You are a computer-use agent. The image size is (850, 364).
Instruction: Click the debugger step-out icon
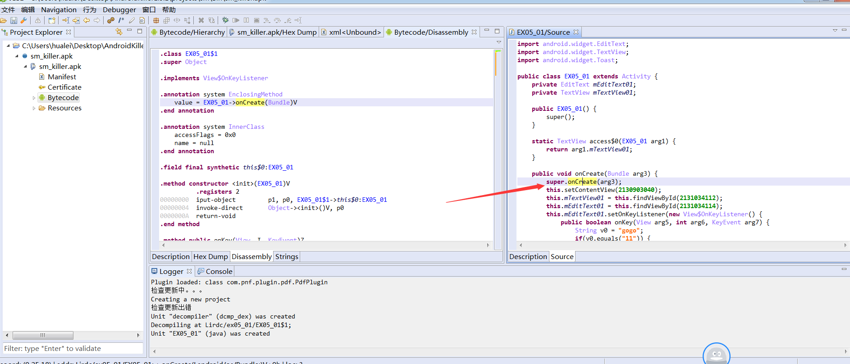[x=288, y=20]
